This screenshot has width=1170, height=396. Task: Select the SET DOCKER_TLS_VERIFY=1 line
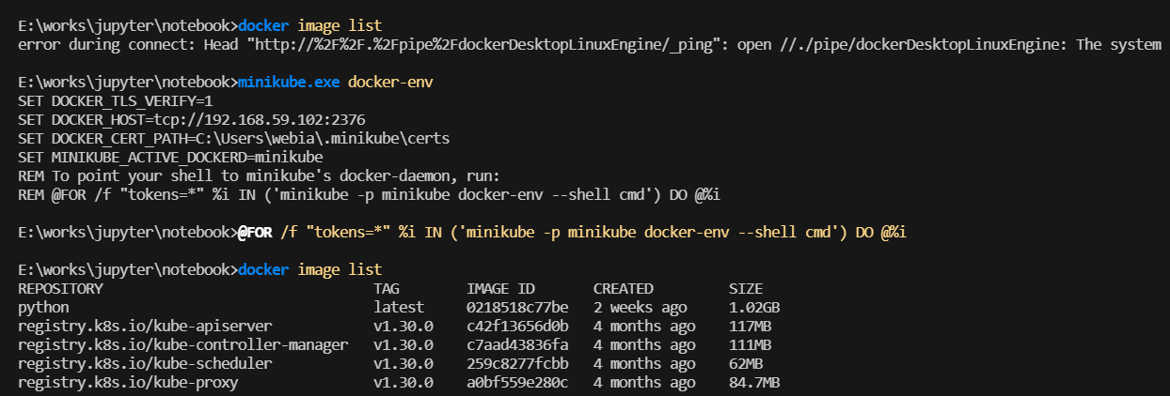[x=116, y=100]
